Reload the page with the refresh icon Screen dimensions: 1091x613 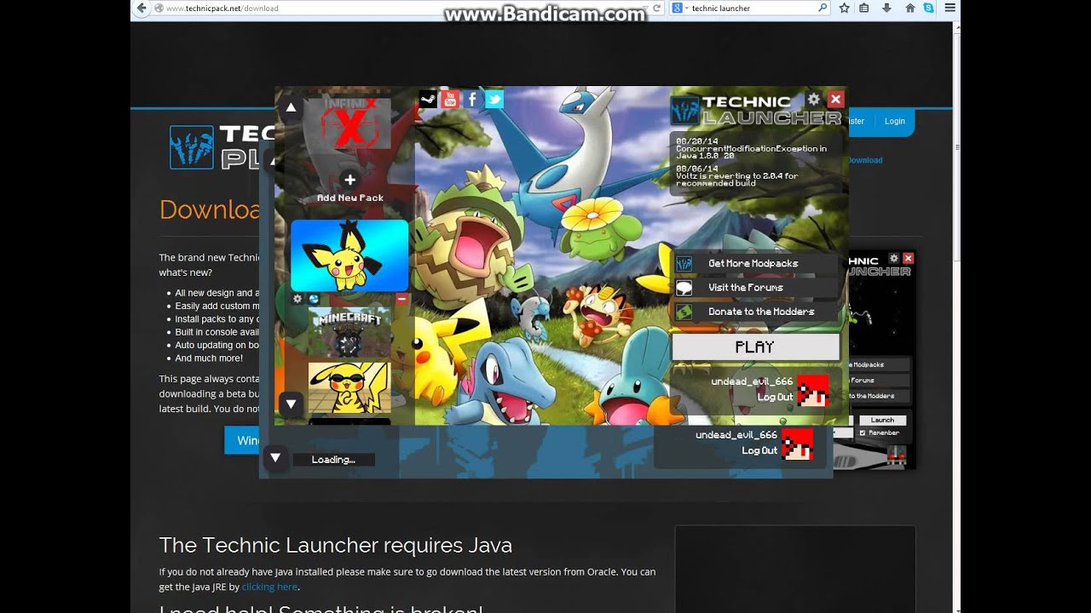(x=656, y=8)
